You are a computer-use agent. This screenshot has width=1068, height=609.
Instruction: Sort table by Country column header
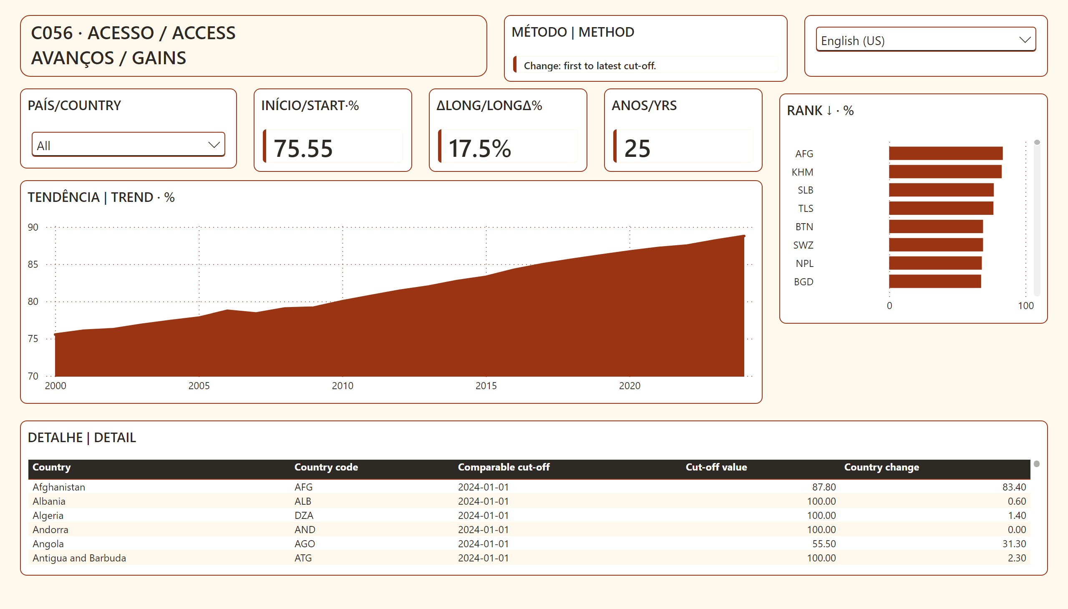(52, 467)
